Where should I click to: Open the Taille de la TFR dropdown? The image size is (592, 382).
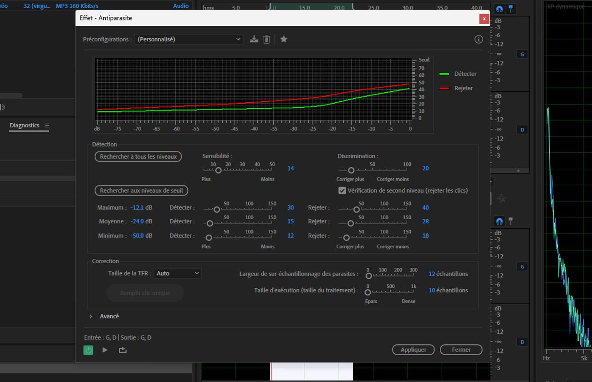(177, 273)
